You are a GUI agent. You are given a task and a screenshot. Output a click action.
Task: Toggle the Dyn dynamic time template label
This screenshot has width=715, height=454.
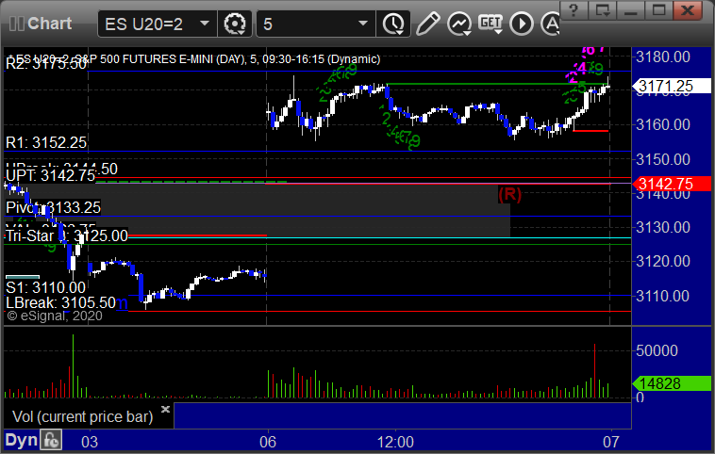point(21,440)
